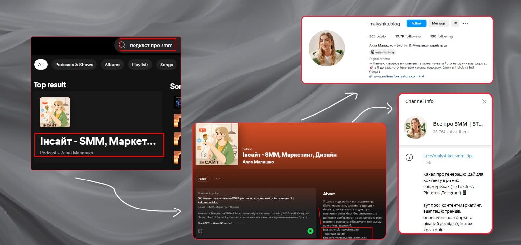Open the Threads badge malyshko.blog
521x245 pixels.
click(x=382, y=52)
